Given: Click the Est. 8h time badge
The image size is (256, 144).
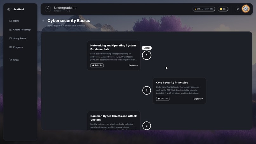Looking at the screenshot, I should pos(97,65).
